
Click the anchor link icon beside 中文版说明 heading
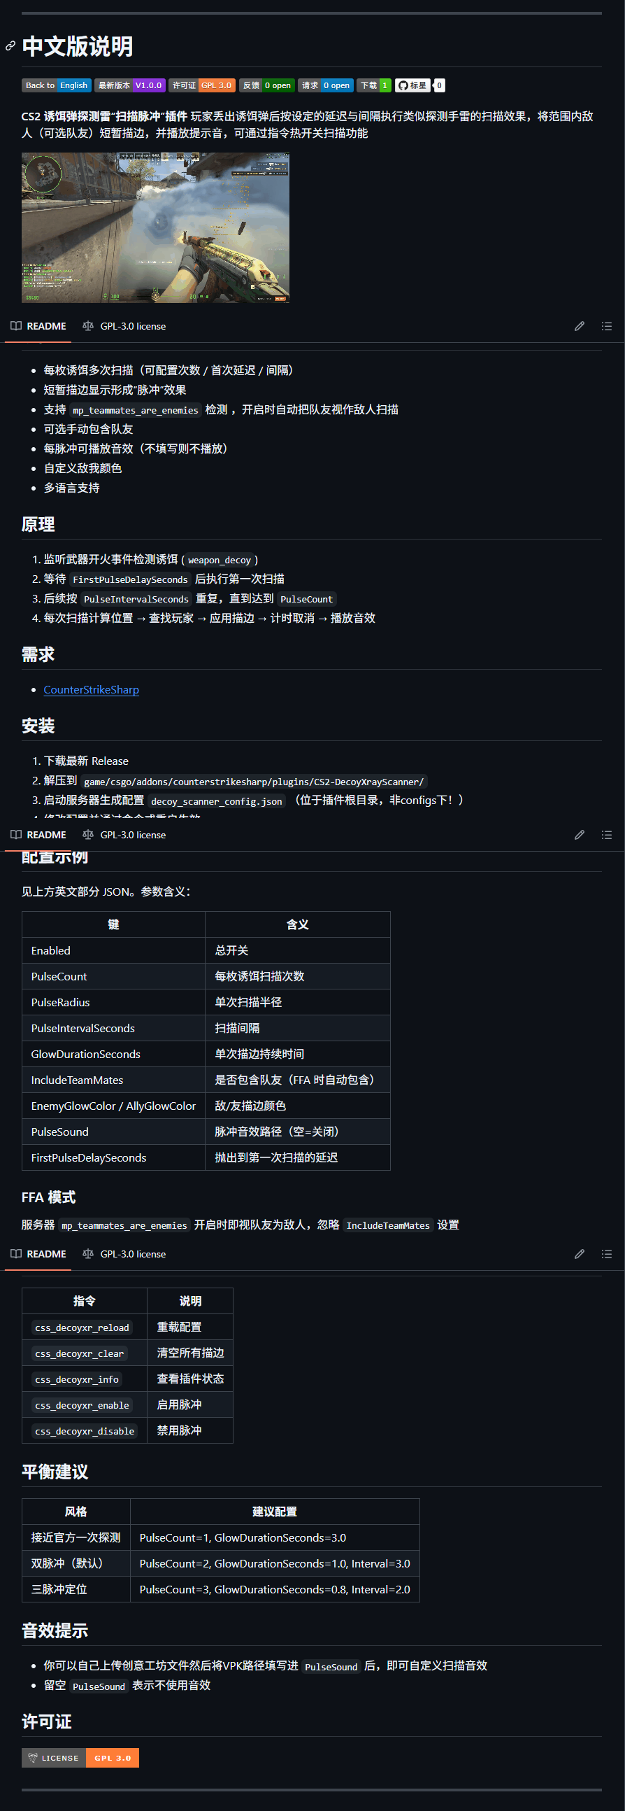10,46
